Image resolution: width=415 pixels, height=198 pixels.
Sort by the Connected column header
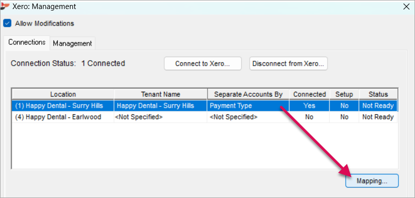309,94
